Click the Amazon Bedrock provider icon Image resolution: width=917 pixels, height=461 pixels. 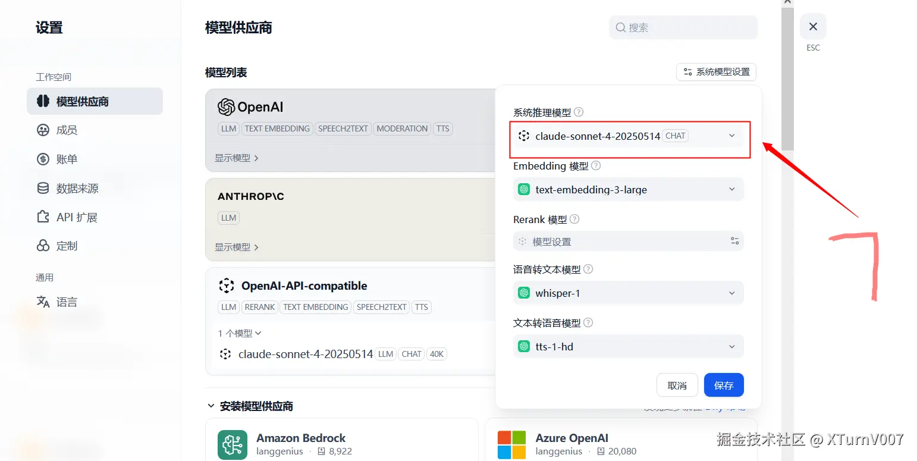coord(233,445)
